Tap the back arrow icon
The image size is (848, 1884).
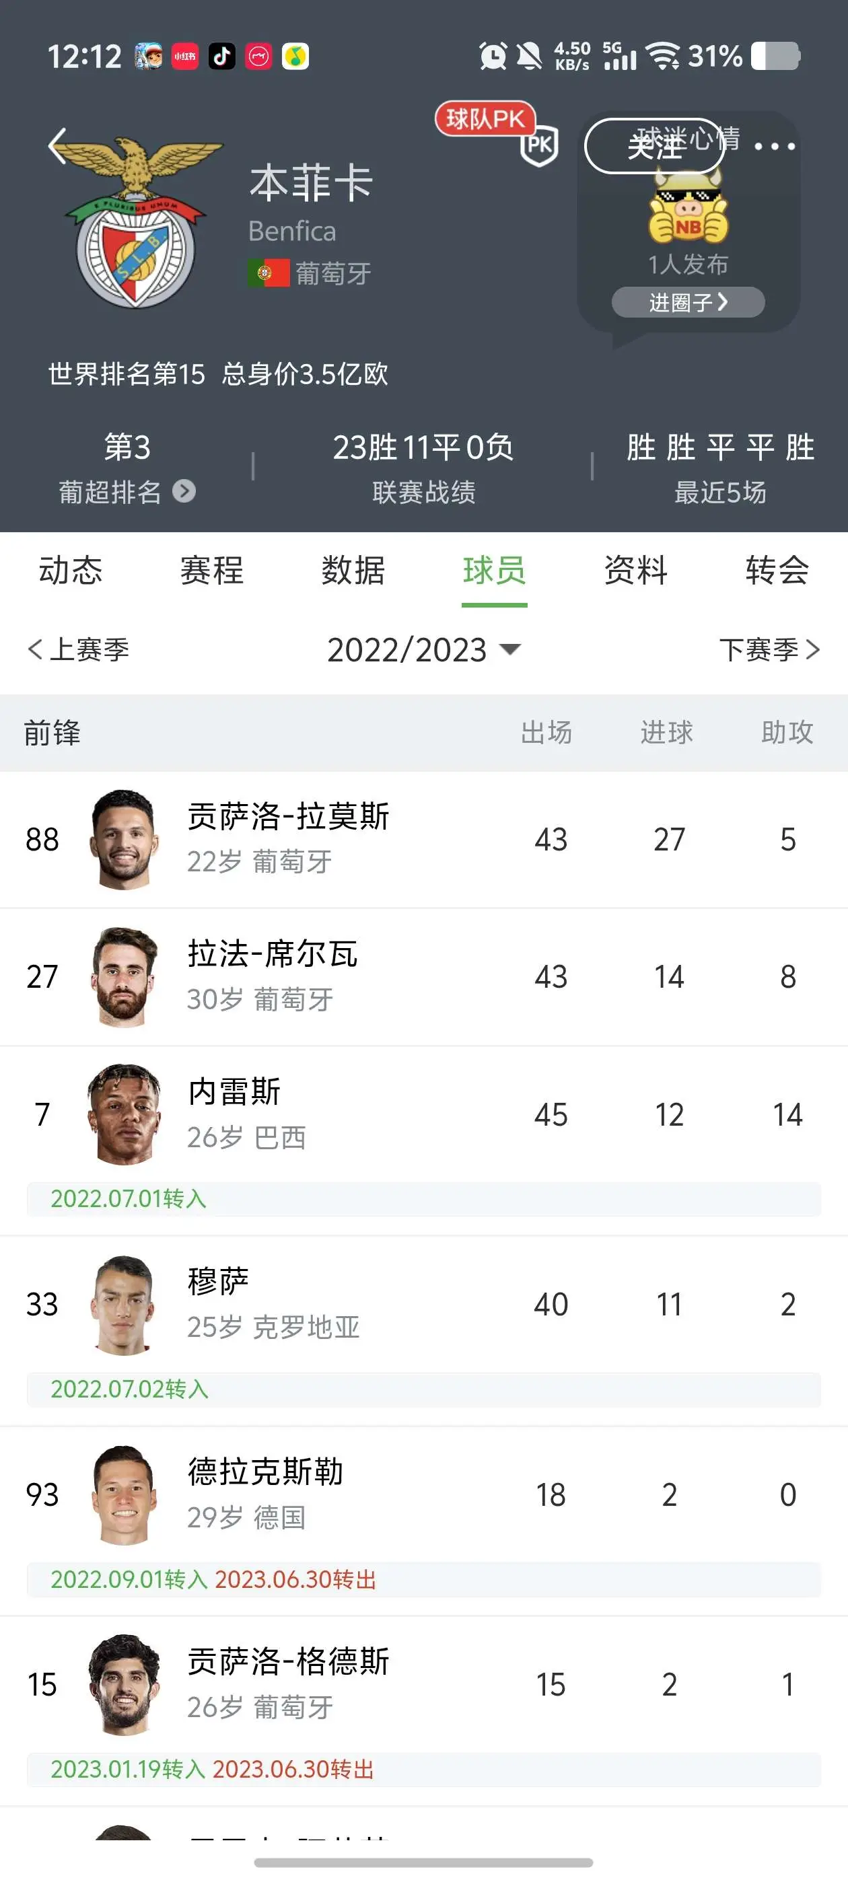pos(57,145)
